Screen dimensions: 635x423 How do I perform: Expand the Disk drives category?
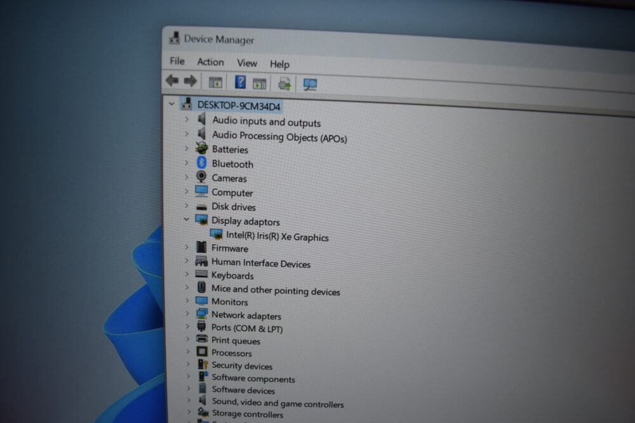[x=186, y=205]
